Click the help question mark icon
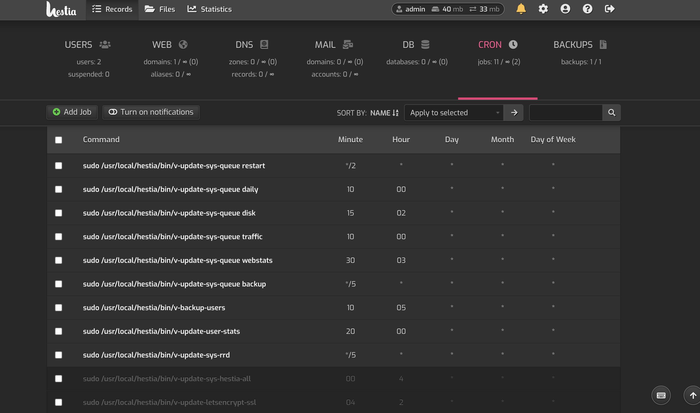 coord(587,9)
